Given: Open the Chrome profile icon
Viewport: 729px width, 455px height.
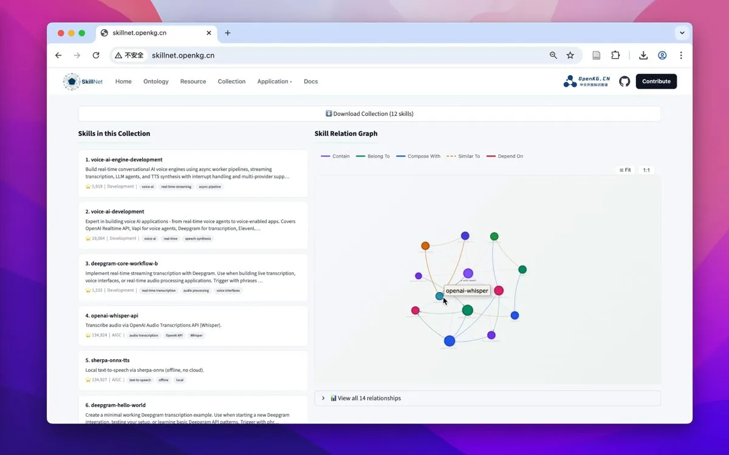Looking at the screenshot, I should 662,55.
